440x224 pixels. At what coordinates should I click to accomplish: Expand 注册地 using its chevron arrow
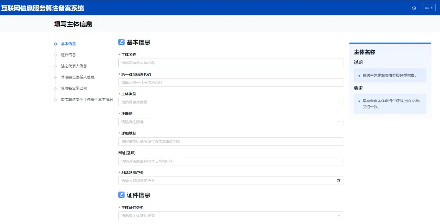coord(339,122)
